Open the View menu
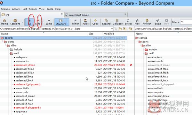 pyautogui.click(x=42, y=9)
